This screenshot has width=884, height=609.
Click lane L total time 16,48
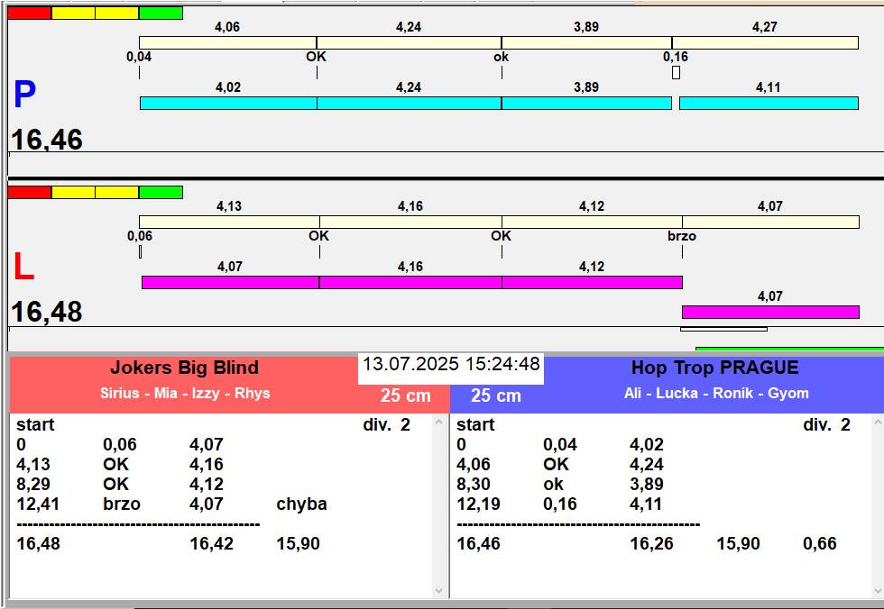point(47,312)
